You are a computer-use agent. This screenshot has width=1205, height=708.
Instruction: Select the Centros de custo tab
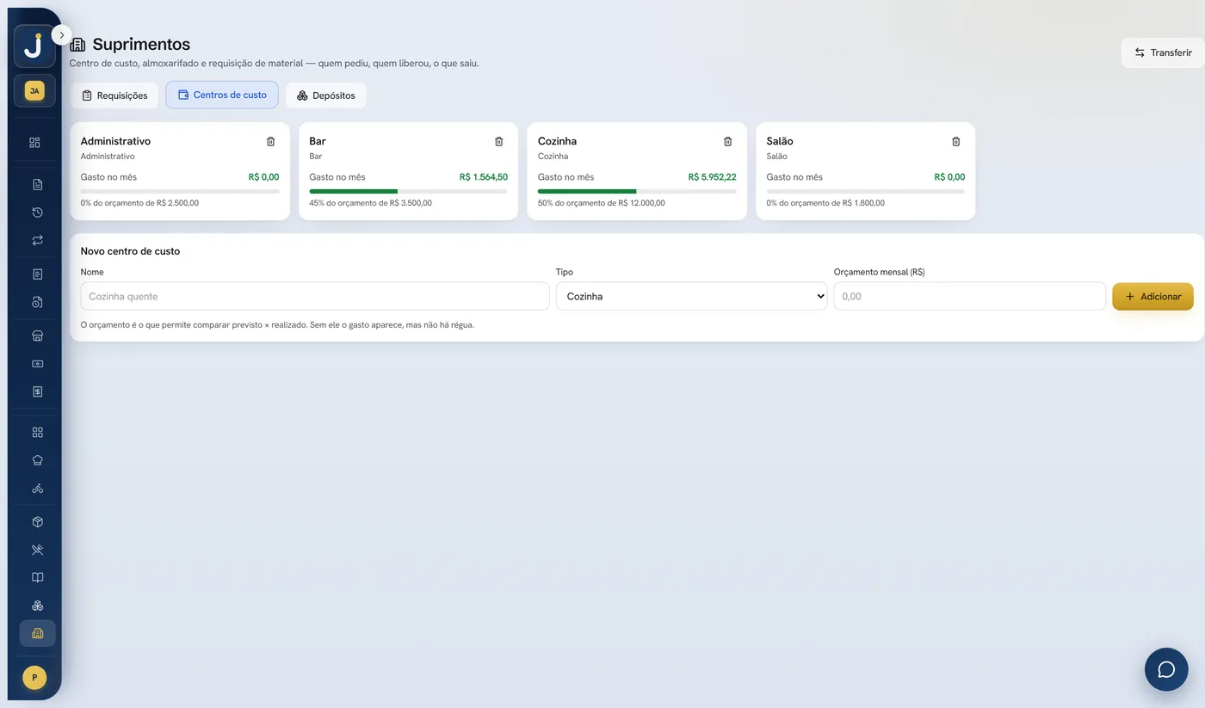tap(222, 95)
